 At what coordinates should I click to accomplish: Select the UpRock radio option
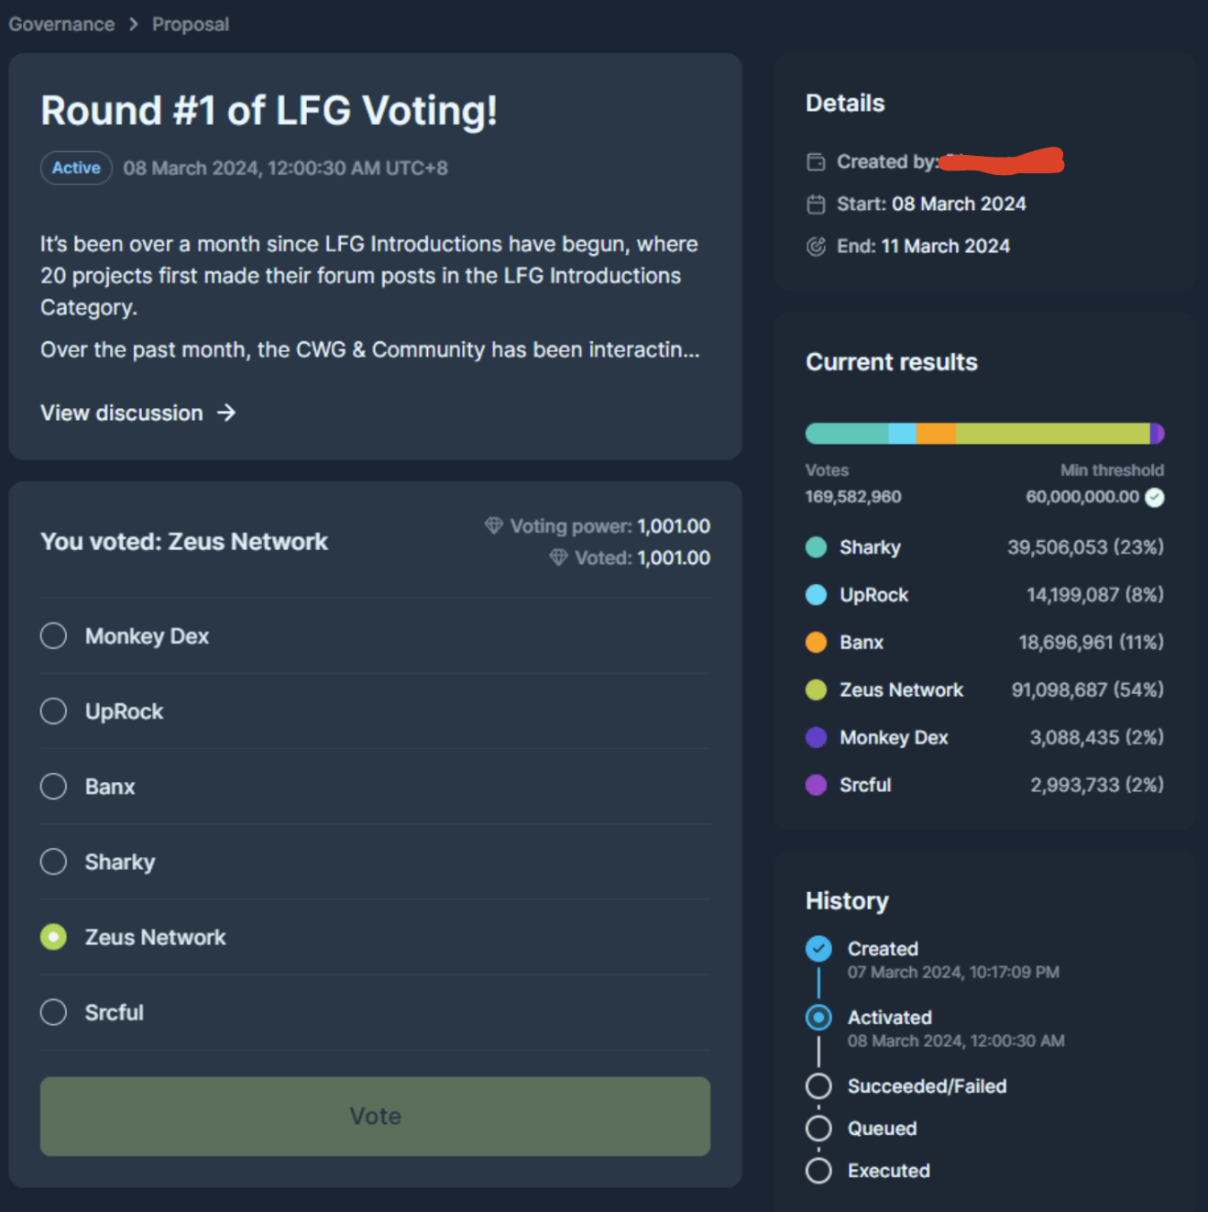tap(54, 711)
